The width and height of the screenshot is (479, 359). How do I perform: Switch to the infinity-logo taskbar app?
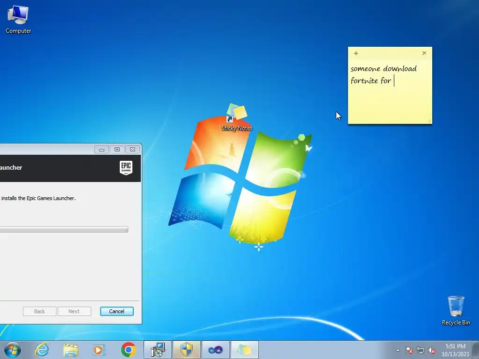click(215, 350)
